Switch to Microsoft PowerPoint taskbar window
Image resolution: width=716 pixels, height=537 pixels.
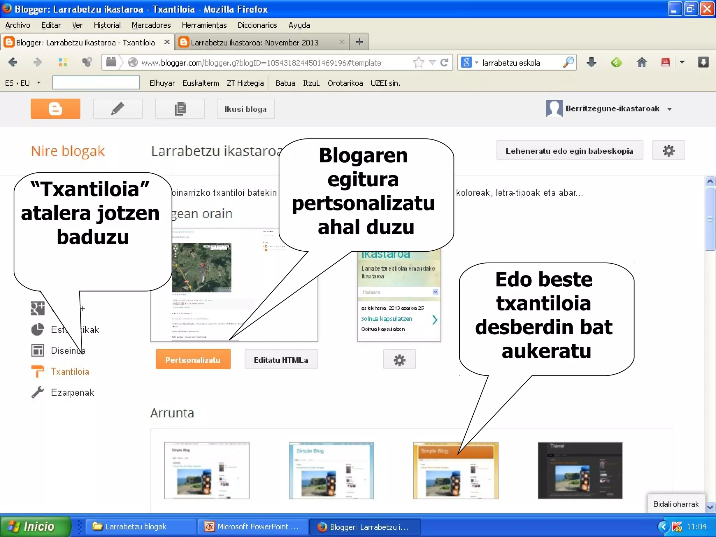point(253,527)
